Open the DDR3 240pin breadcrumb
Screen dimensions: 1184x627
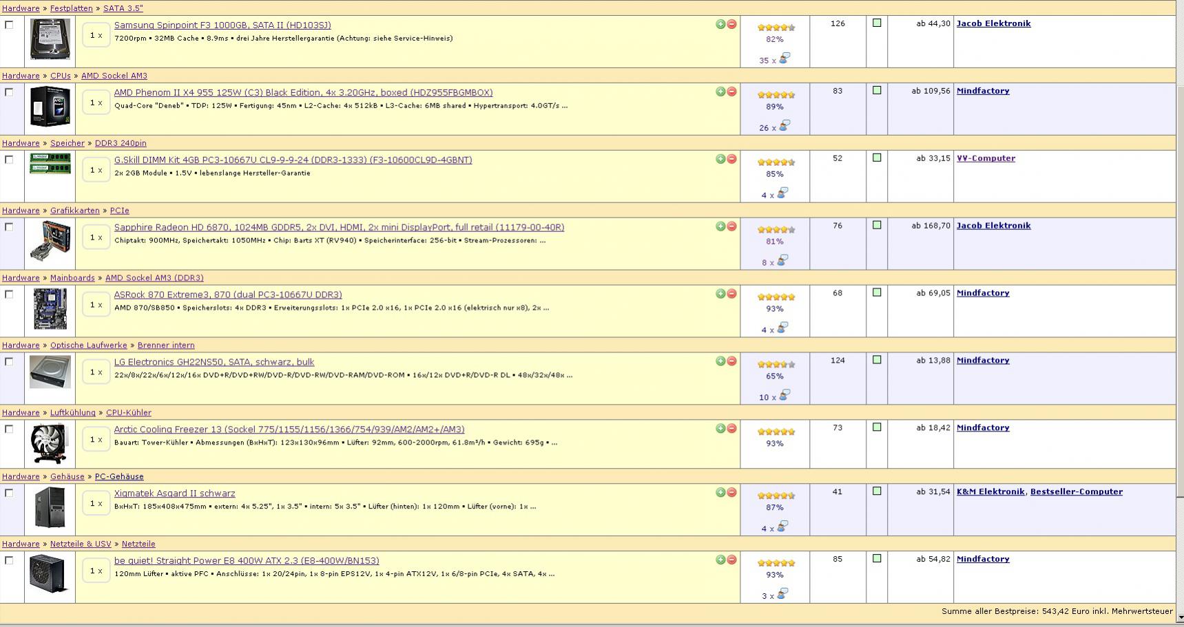pos(121,143)
